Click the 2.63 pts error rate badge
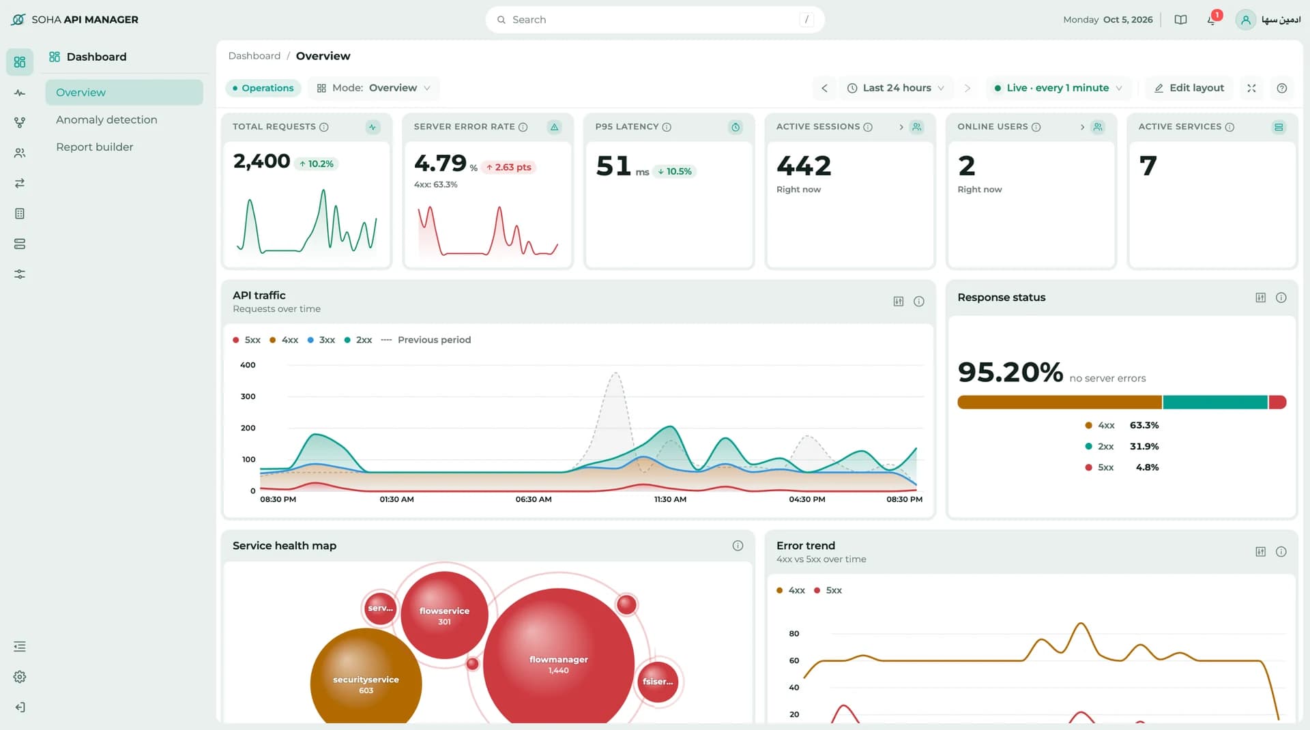Viewport: 1310px width, 730px height. pos(508,167)
